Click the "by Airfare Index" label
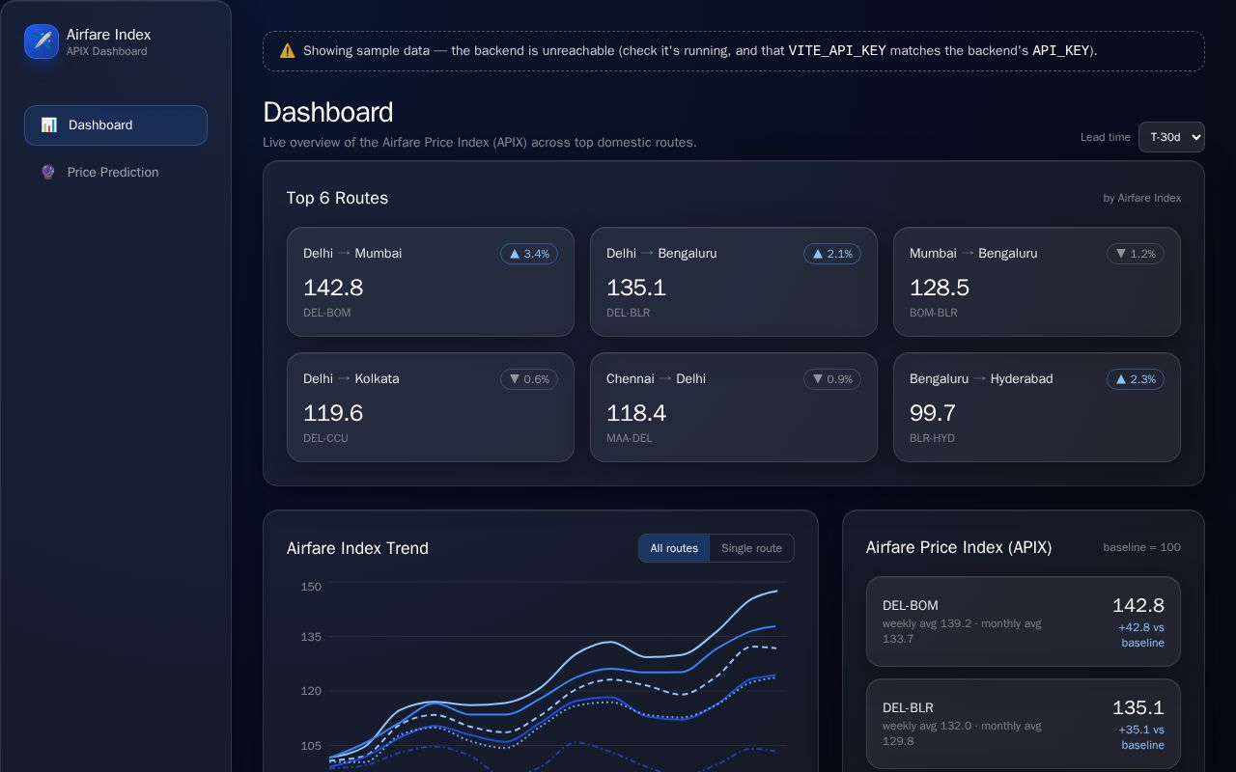Screen dimensions: 1236x772 coord(1142,198)
